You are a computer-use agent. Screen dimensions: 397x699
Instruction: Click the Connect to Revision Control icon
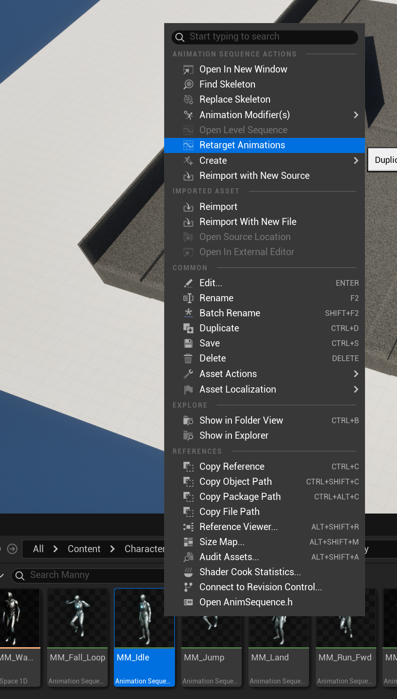(x=188, y=587)
